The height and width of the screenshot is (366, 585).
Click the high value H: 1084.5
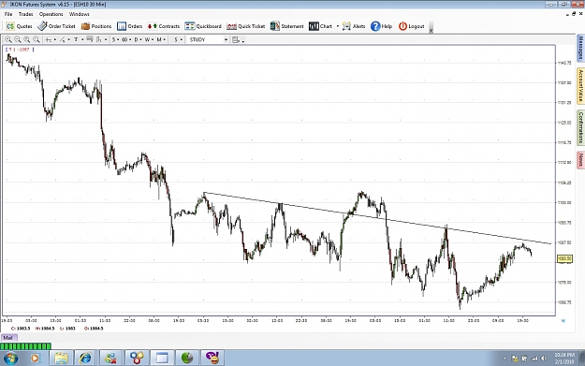tap(45, 329)
